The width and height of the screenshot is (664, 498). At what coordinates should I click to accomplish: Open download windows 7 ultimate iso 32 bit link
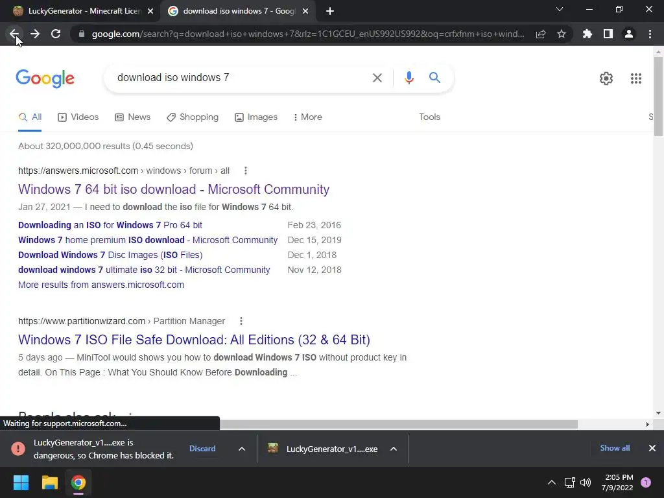click(x=144, y=270)
